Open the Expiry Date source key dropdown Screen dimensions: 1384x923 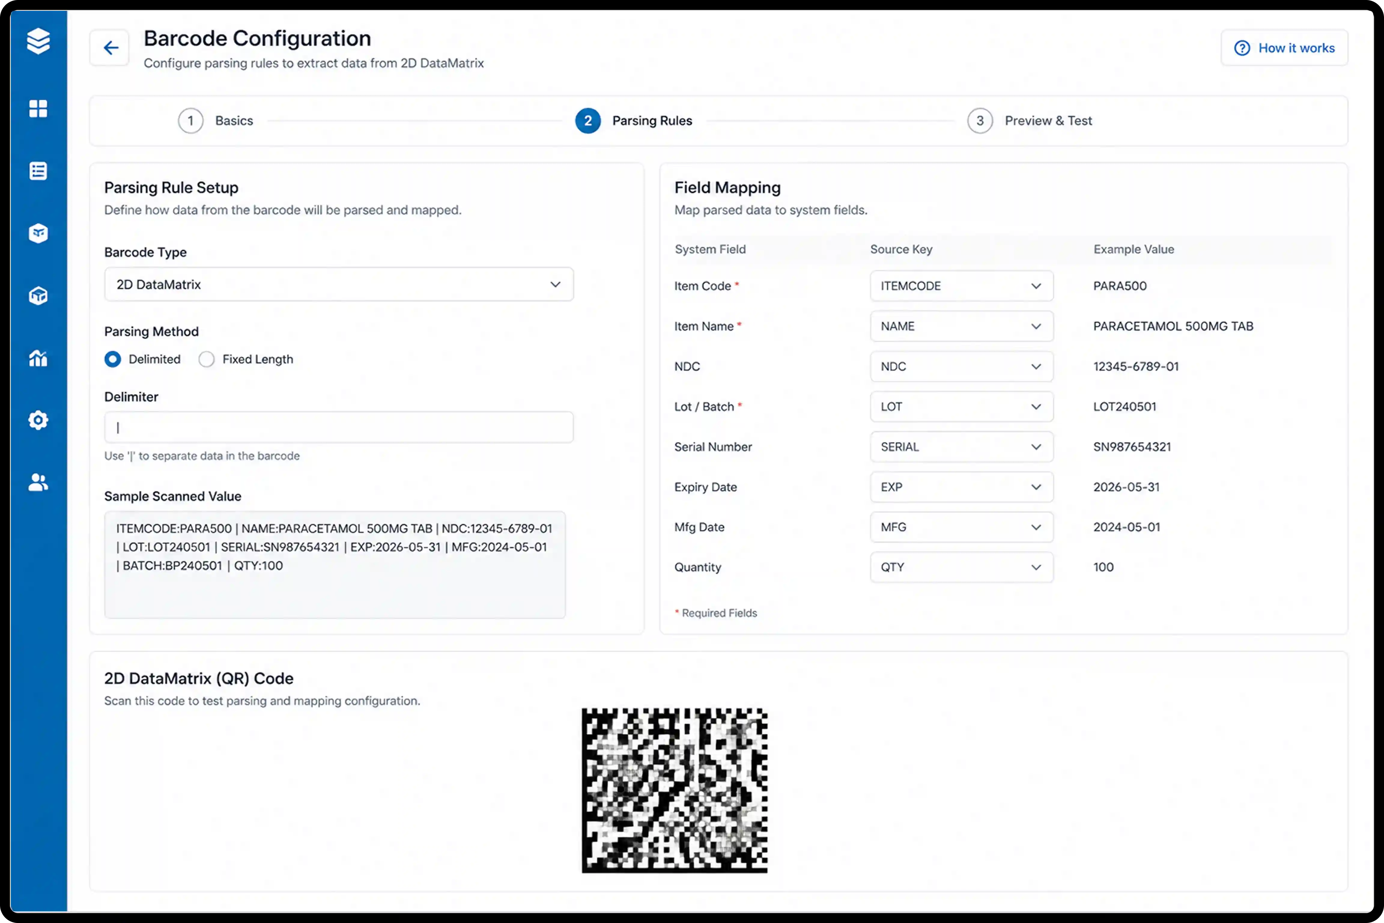(961, 487)
